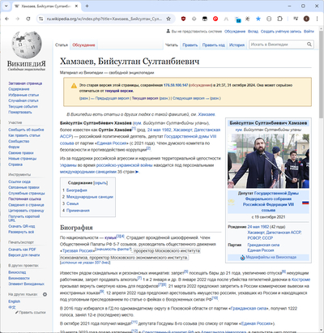Click the browser forward arrow
Viewport: 324px width, 333px height.
[18, 19]
